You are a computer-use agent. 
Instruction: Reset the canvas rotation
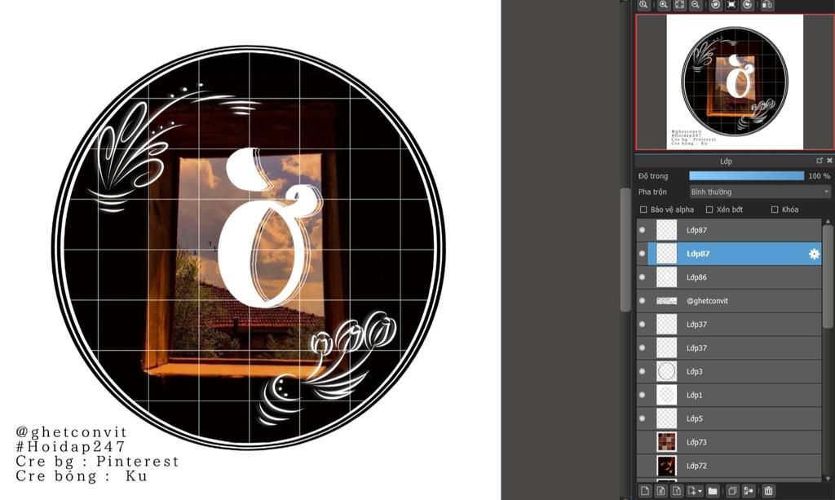click(731, 4)
